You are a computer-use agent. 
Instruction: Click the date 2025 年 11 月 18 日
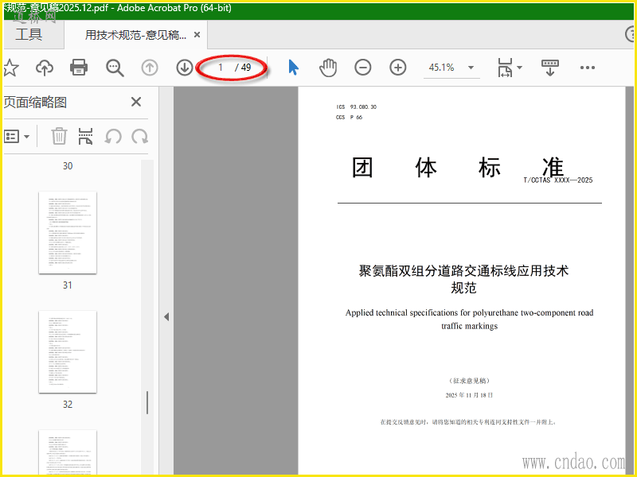click(x=469, y=395)
